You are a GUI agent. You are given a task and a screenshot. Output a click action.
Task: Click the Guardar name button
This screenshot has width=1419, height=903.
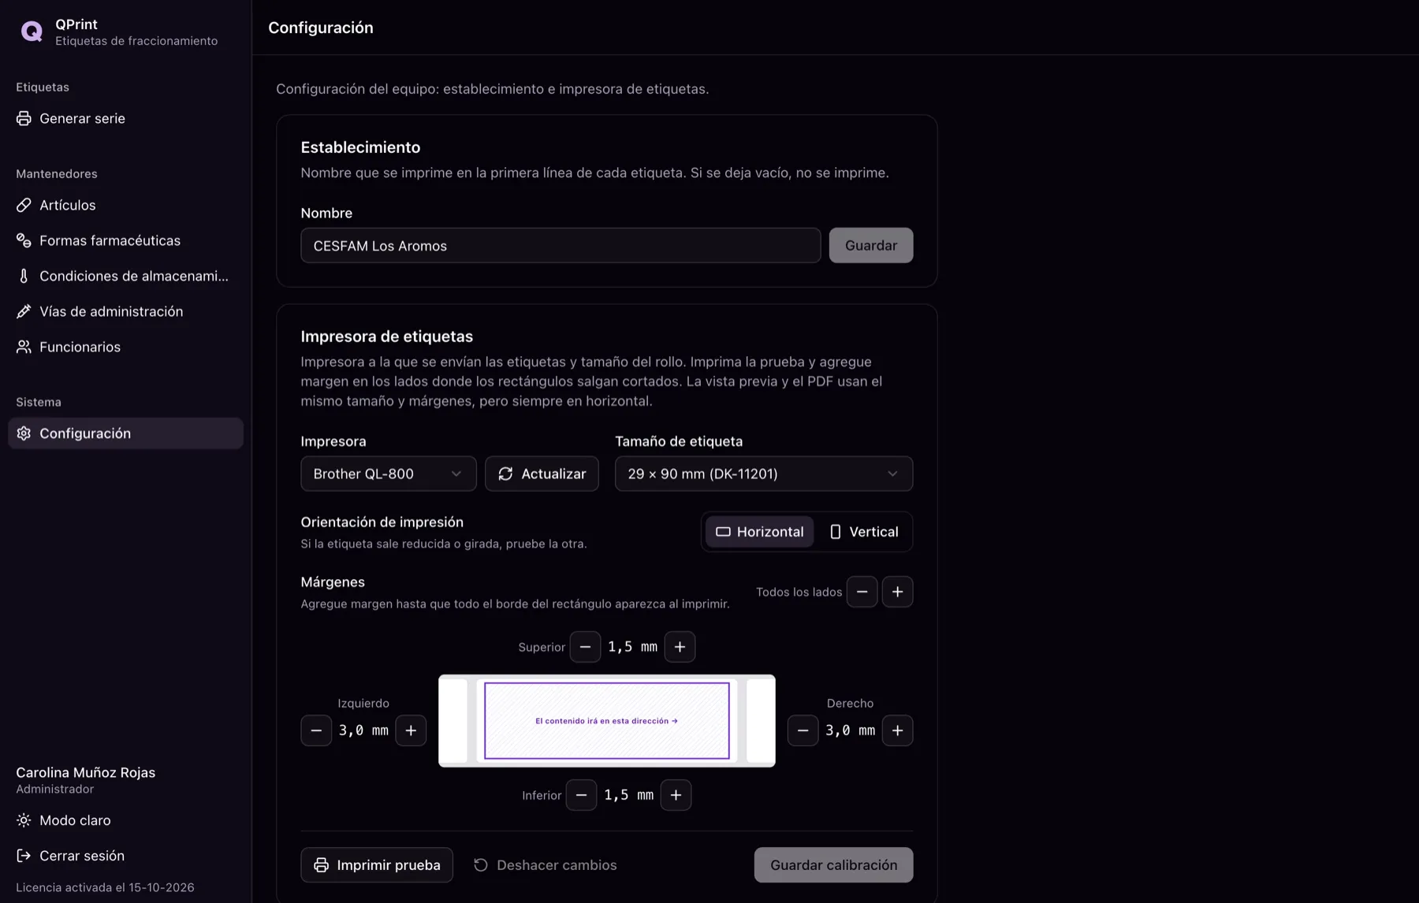(871, 246)
